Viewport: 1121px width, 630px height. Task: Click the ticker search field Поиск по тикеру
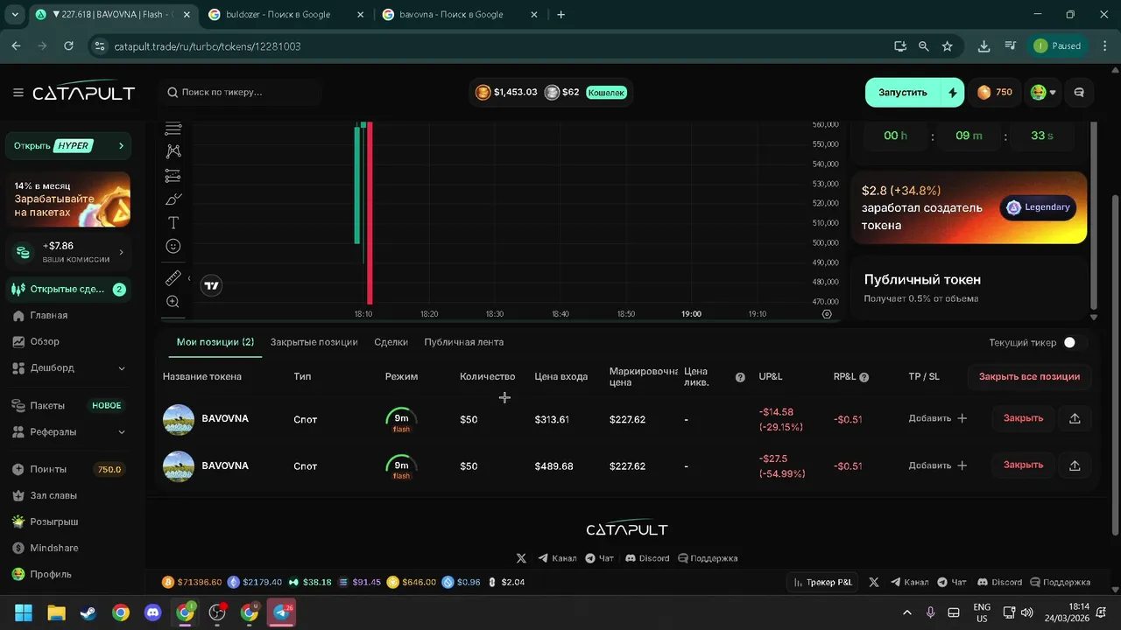pos(241,92)
